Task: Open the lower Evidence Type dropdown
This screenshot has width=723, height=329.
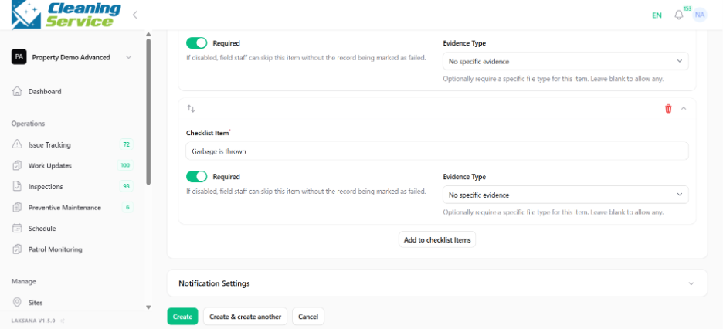Action: point(565,195)
